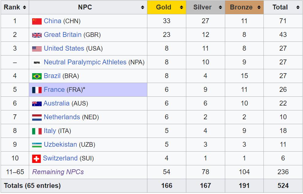Click the Great Britain flag icon
This screenshot has height=194, width=303.
(37, 35)
